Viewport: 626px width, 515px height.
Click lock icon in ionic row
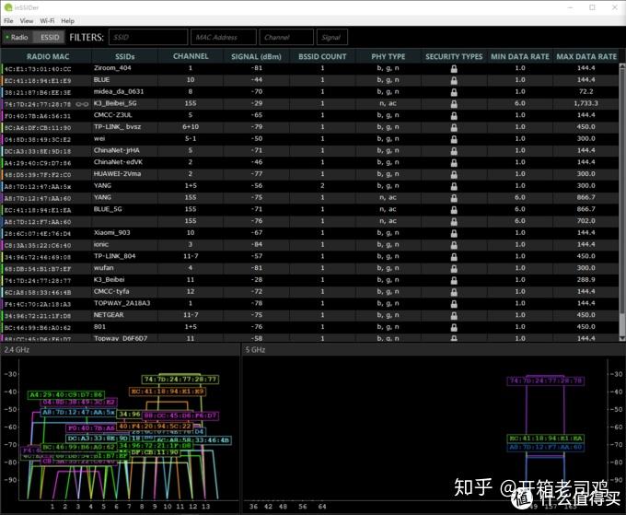[454, 245]
